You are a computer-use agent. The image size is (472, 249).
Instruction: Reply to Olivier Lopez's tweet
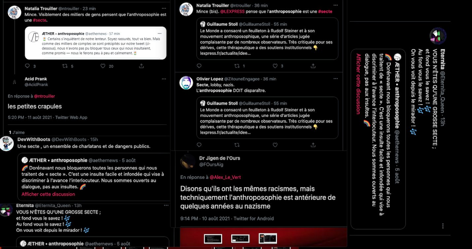pyautogui.click(x=199, y=145)
